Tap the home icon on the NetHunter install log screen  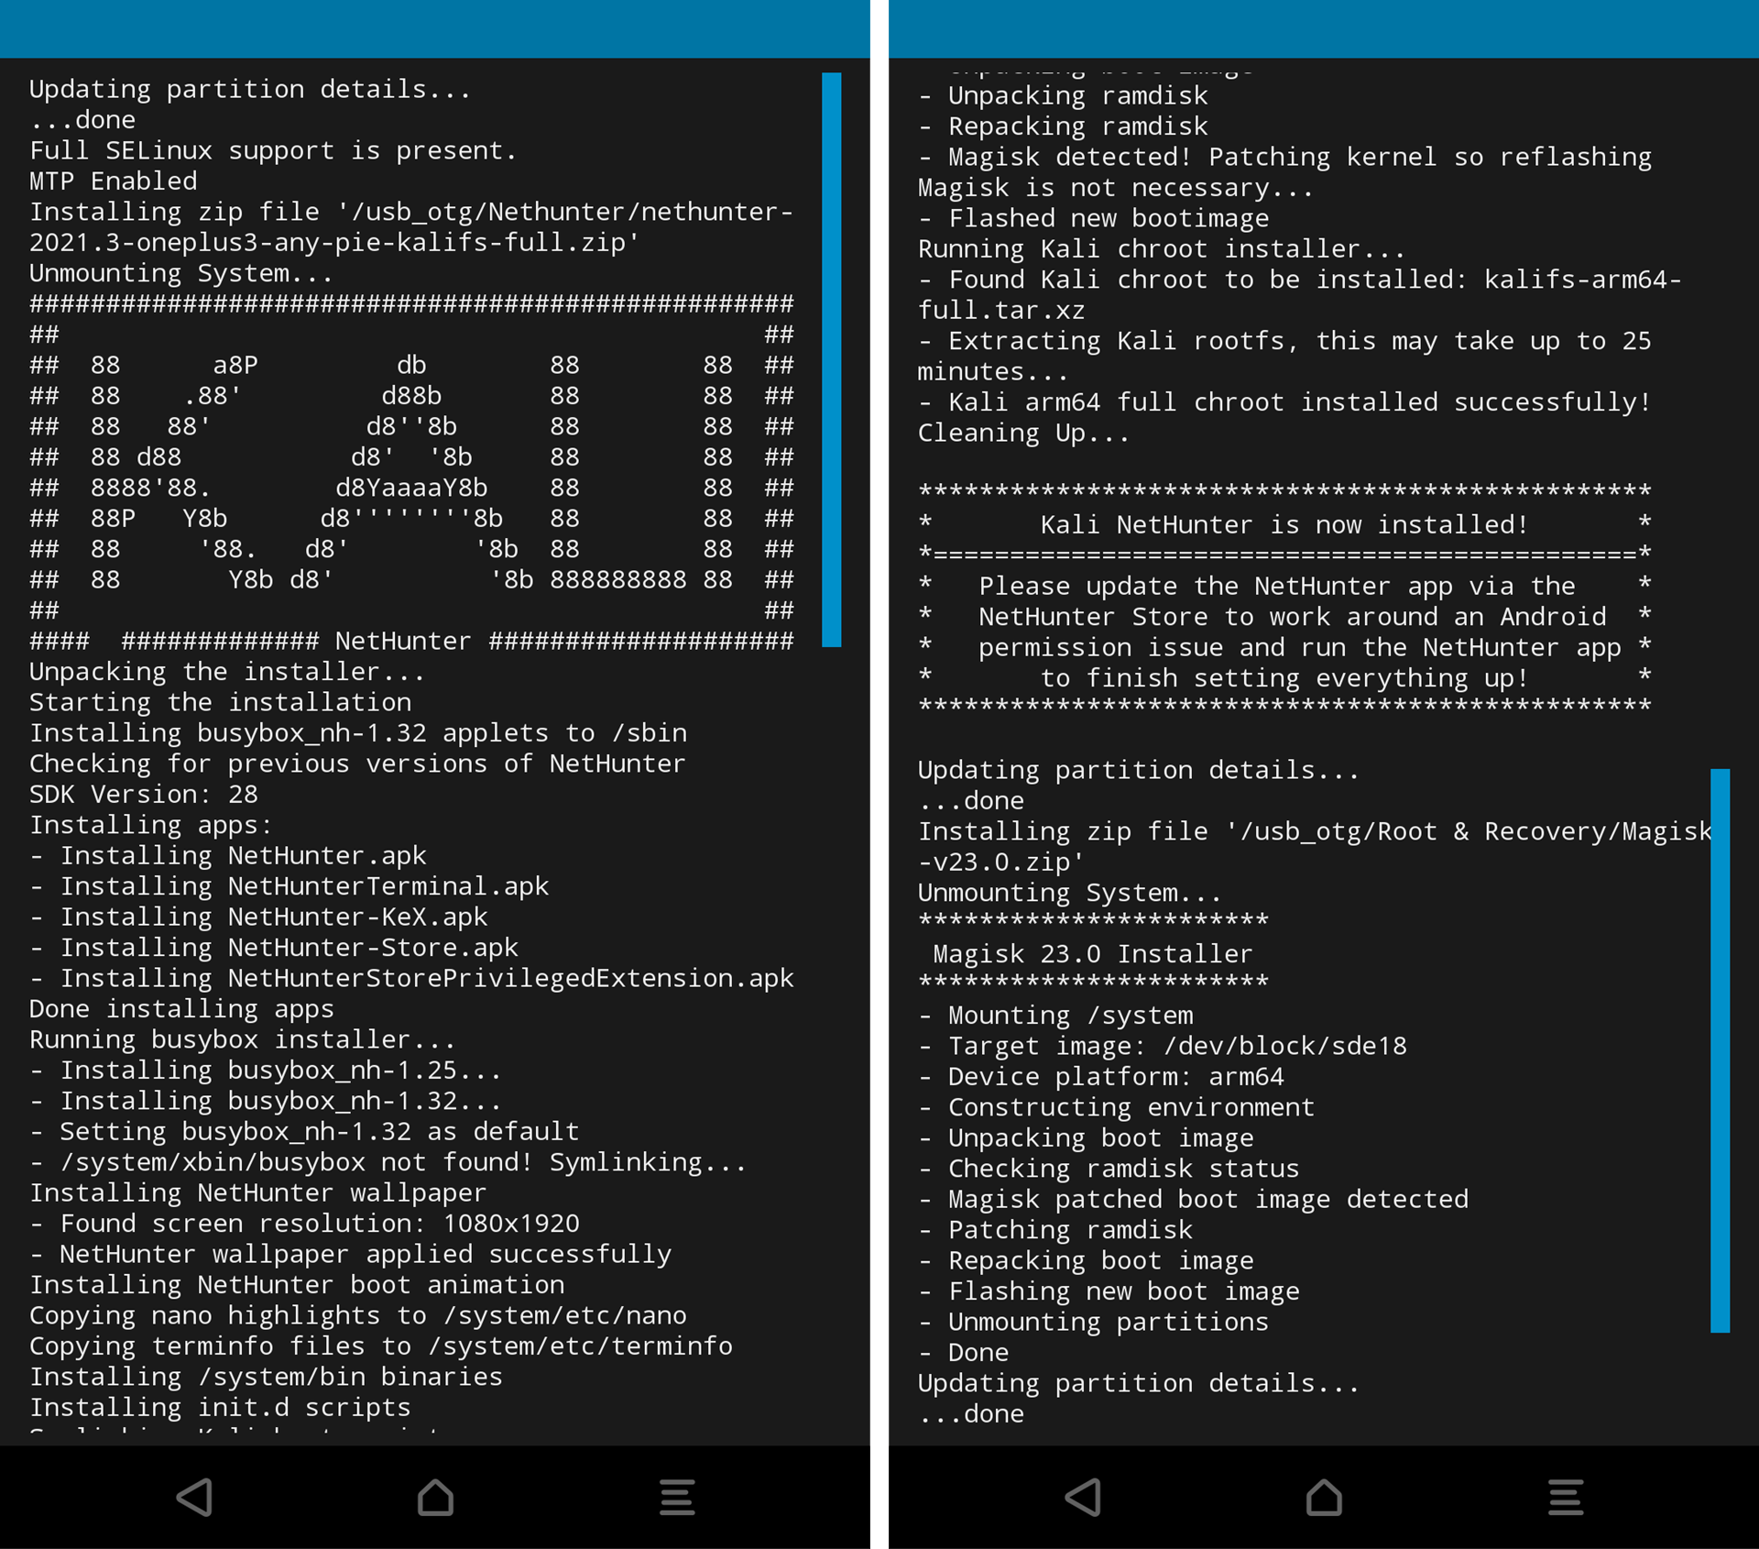pos(435,1497)
